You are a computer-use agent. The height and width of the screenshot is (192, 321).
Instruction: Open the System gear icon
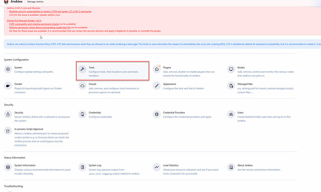8,69
